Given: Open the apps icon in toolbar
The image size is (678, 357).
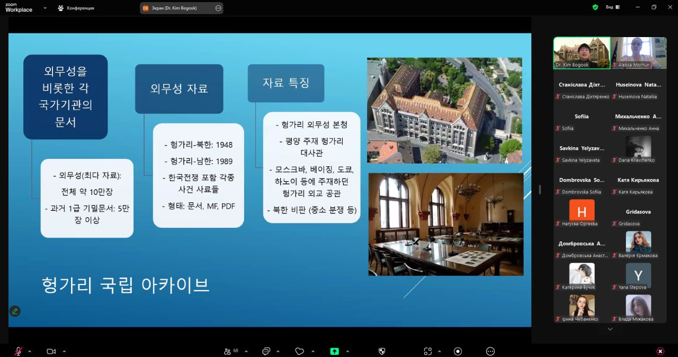Looking at the screenshot, I should 428,351.
